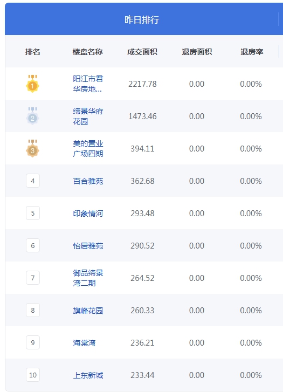Viewport: 283px width, 392px height.
Task: Click the silver rank 2 medal icon
Action: coord(32,116)
